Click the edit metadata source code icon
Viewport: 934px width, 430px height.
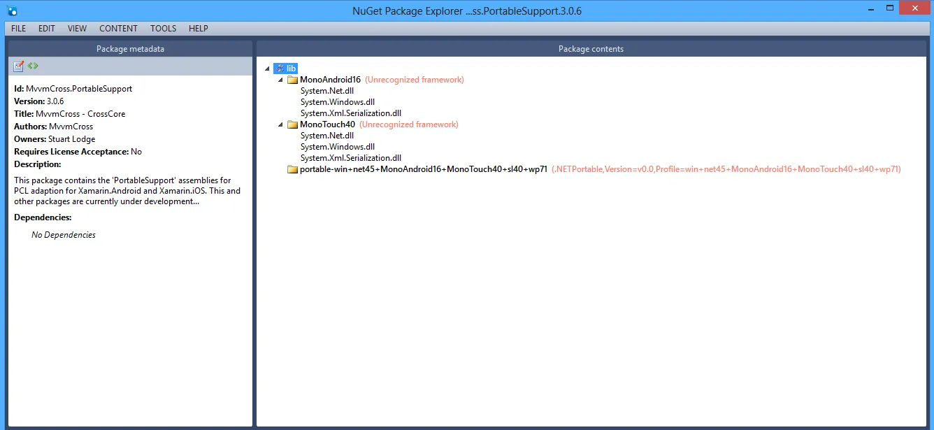33,66
